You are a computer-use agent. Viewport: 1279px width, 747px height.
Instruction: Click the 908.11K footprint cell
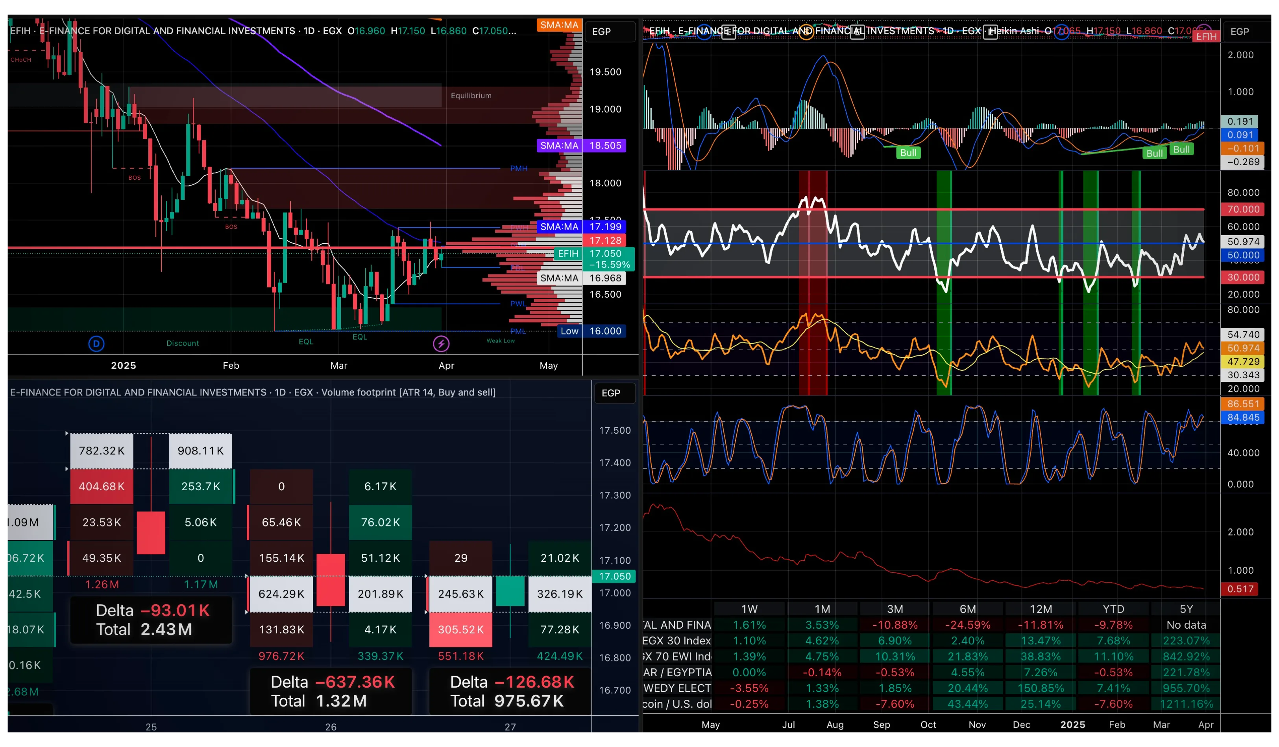pos(200,451)
